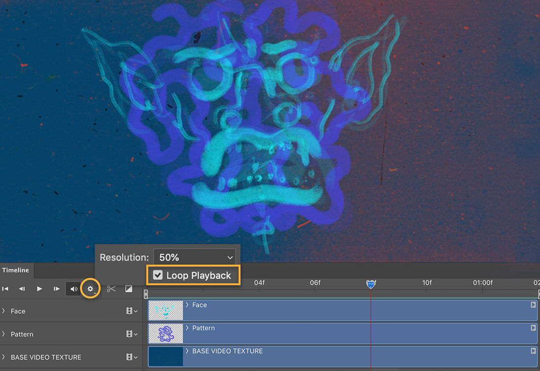The width and height of the screenshot is (540, 371).
Task: Select the Pattern clip thumbnail
Action: click(x=165, y=334)
